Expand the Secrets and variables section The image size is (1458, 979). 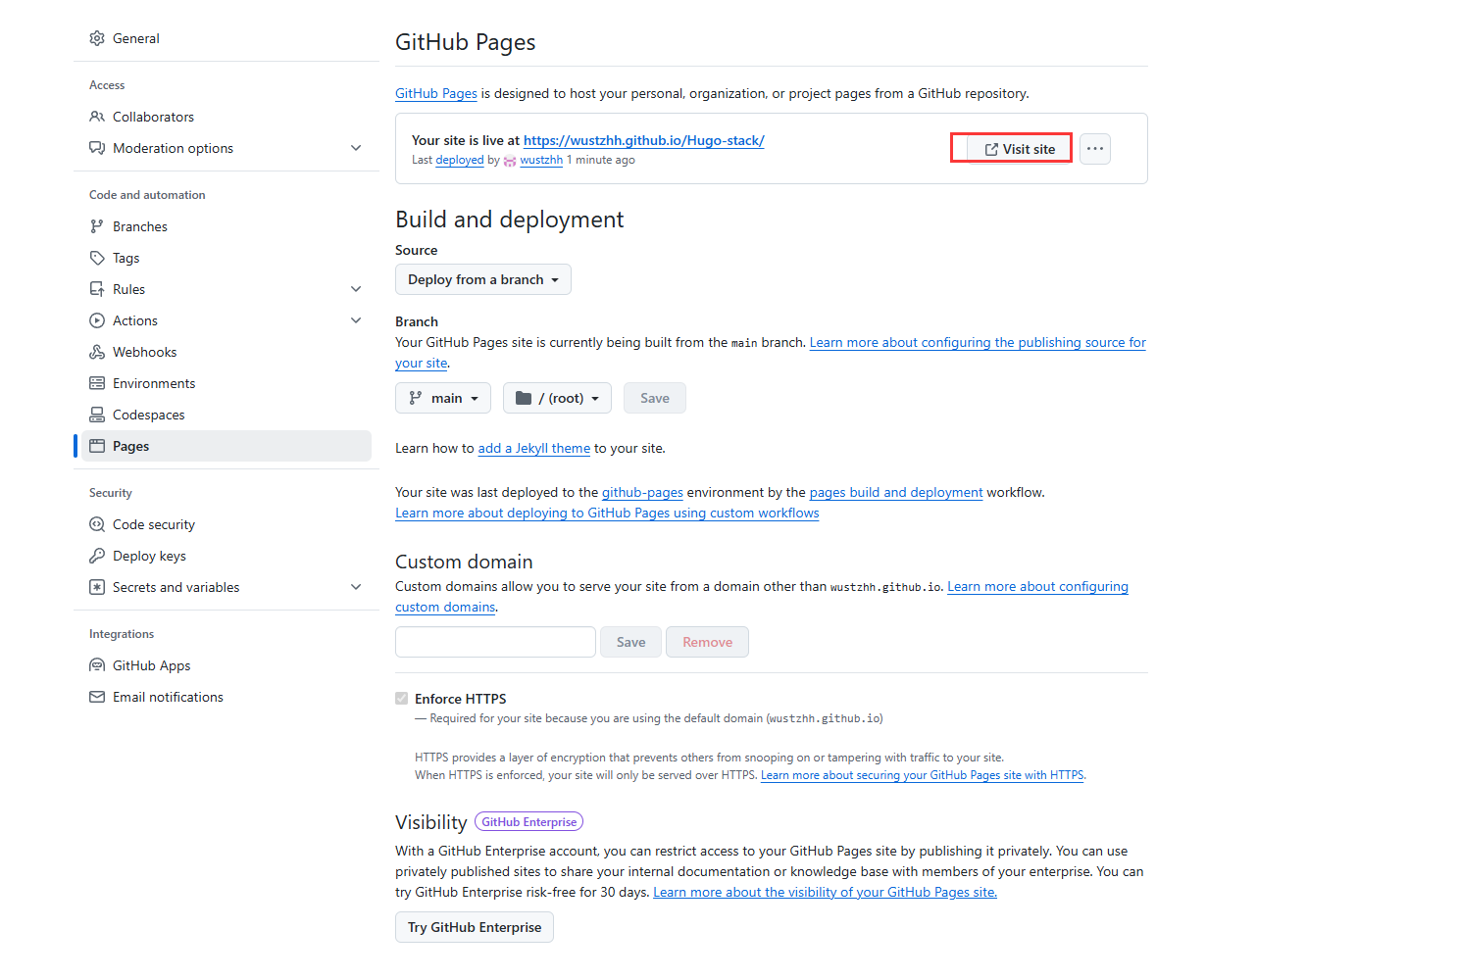pyautogui.click(x=356, y=587)
